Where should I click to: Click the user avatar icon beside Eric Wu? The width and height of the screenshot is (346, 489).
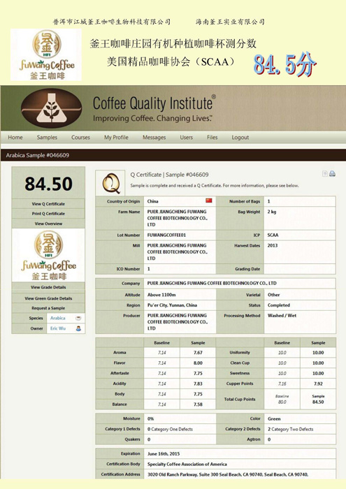coord(78,328)
